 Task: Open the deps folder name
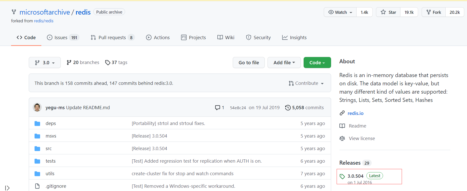51,123
